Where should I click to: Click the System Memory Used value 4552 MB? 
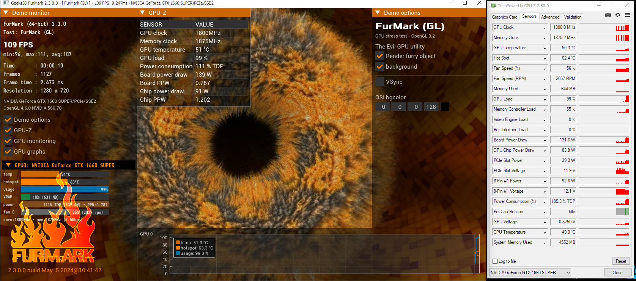click(562, 242)
